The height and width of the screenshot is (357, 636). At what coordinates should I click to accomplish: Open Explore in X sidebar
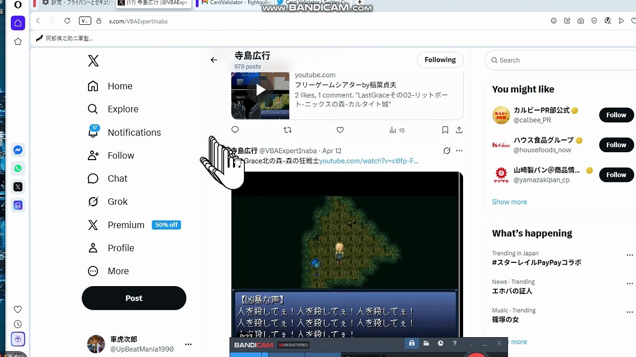pos(113,109)
